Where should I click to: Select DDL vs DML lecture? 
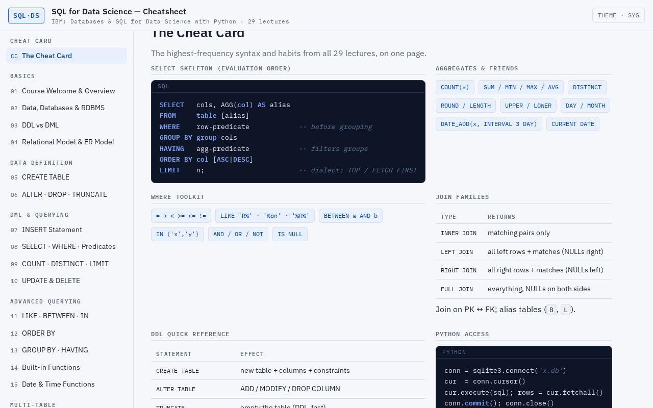[x=66, y=125]
